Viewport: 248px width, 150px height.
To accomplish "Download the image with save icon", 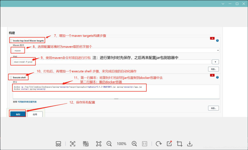I will pyautogui.click(x=190, y=144).
